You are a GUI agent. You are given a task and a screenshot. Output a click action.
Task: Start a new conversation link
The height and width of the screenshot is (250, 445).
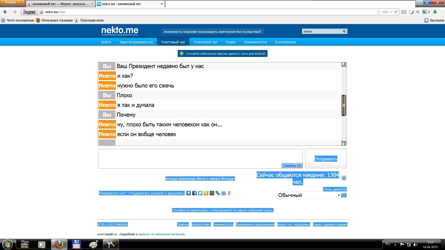pos(200,179)
